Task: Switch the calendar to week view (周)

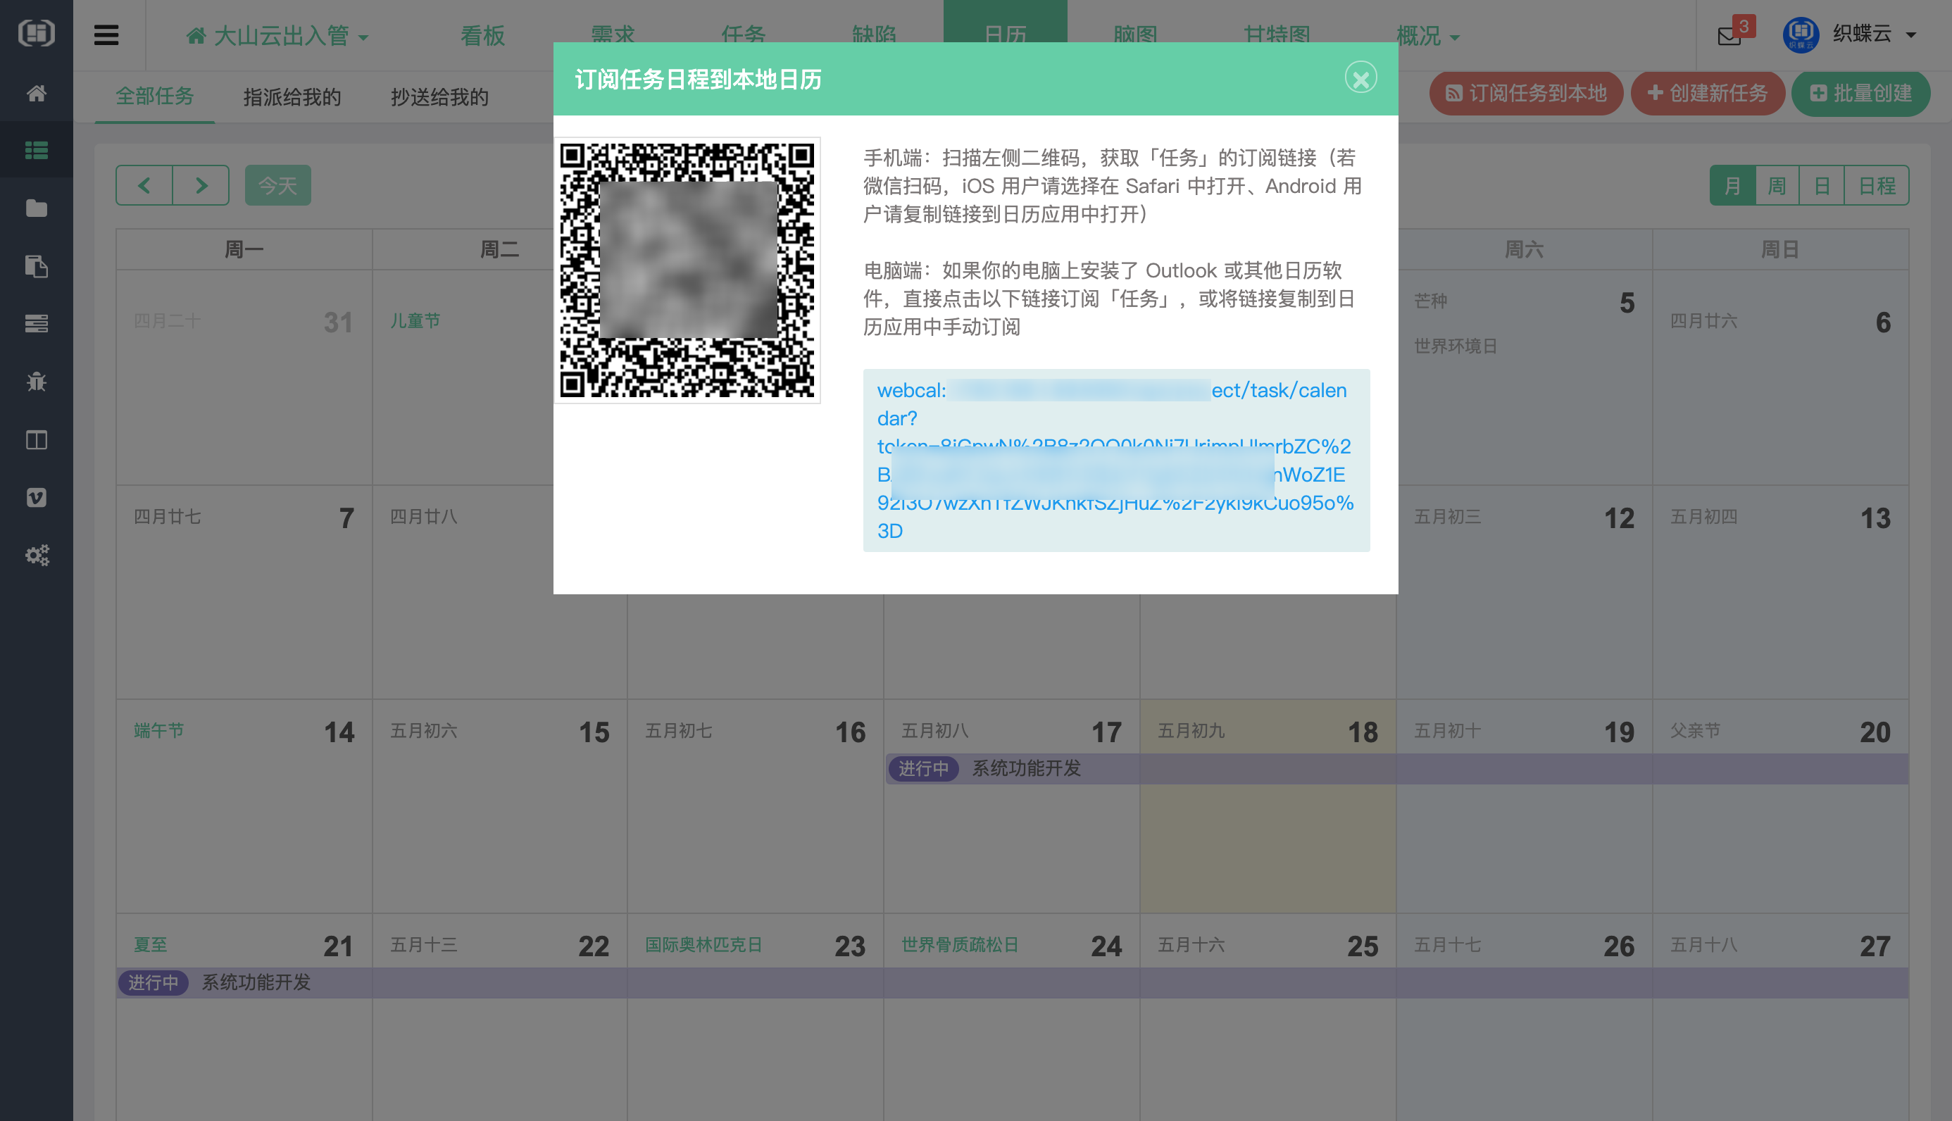Action: tap(1777, 186)
